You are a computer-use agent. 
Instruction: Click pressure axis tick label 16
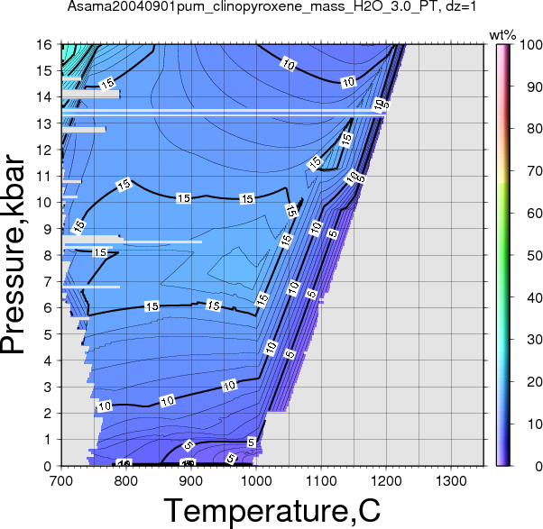(x=44, y=45)
